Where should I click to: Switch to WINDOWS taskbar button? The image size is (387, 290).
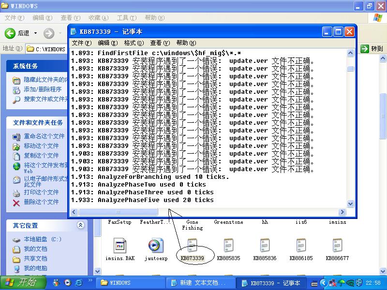(x=130, y=283)
